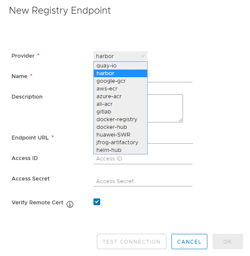Choose docker-hub from the list

[120, 127]
